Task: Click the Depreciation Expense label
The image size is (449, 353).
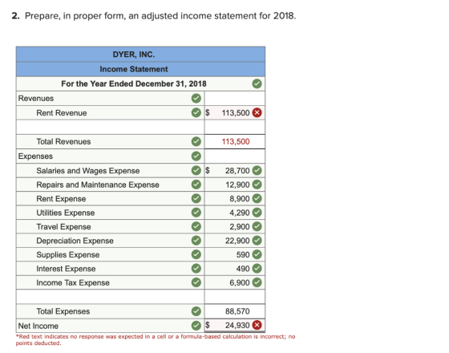Action: 75,241
